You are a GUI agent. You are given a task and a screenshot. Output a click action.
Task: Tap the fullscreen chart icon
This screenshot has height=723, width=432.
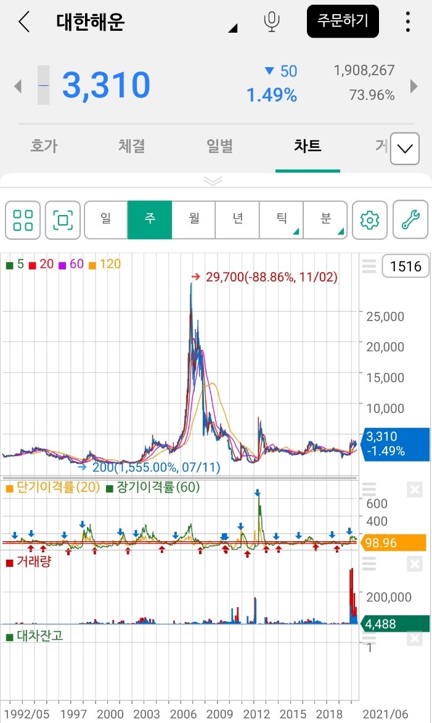point(63,220)
